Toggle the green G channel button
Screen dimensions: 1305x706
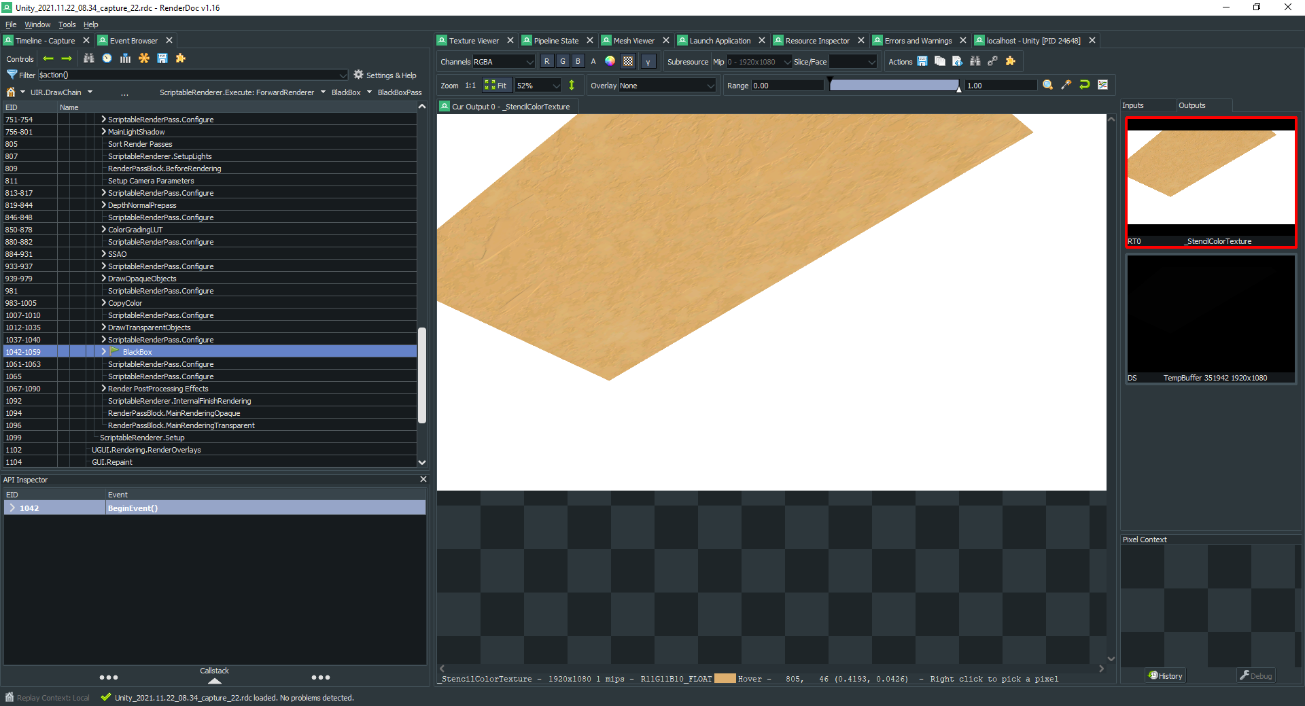coord(562,61)
